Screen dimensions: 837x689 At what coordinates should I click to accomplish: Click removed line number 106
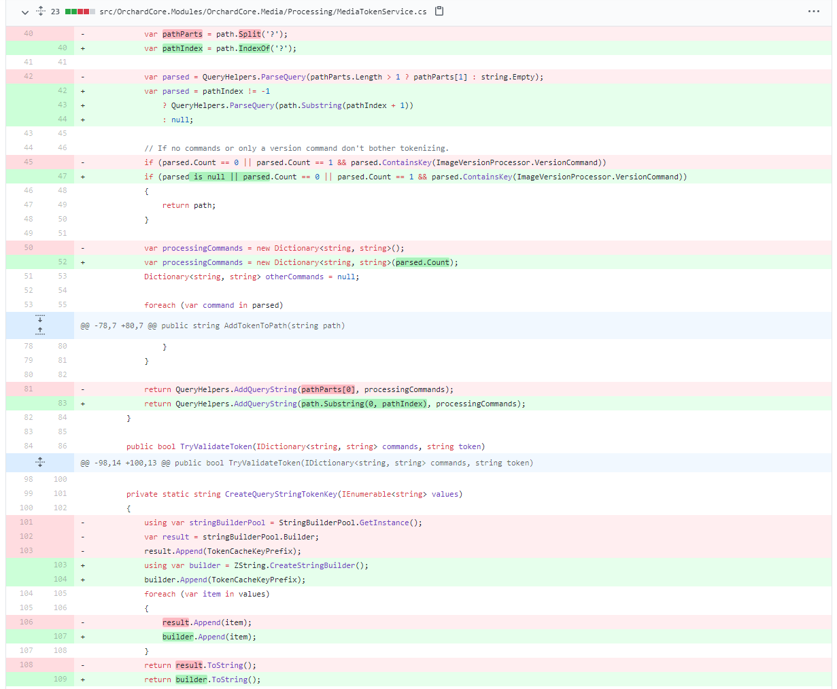coord(26,622)
